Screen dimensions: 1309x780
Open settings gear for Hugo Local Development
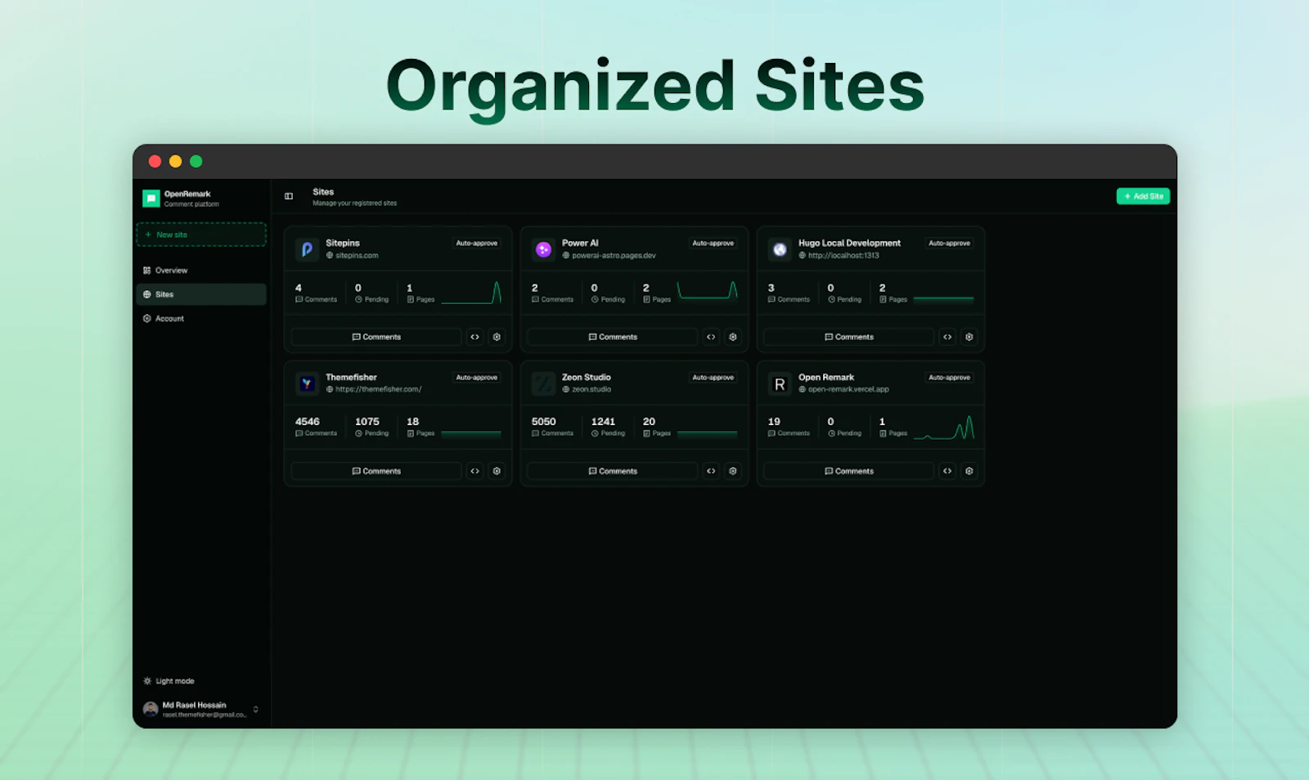click(969, 337)
